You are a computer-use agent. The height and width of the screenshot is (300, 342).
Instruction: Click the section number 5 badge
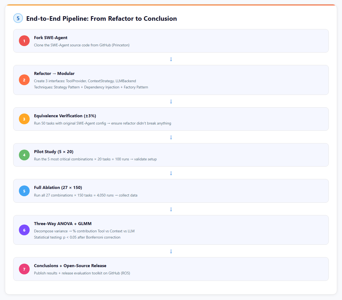click(18, 18)
